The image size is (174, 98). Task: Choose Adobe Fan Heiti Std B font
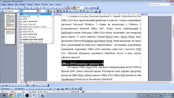36,39
